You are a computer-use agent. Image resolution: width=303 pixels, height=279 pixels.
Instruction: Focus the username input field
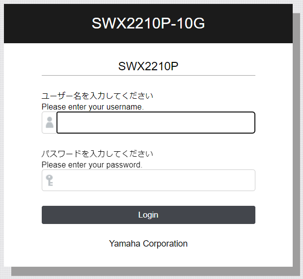tap(156, 122)
